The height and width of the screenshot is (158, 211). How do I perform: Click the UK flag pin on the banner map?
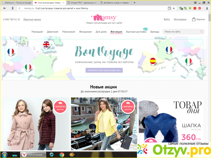46,45
